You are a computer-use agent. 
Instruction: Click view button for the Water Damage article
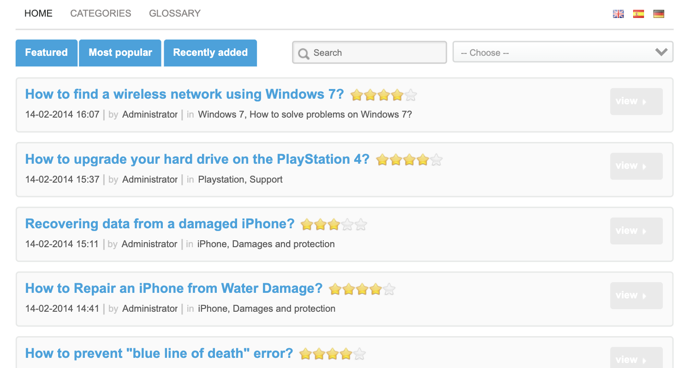(x=636, y=296)
